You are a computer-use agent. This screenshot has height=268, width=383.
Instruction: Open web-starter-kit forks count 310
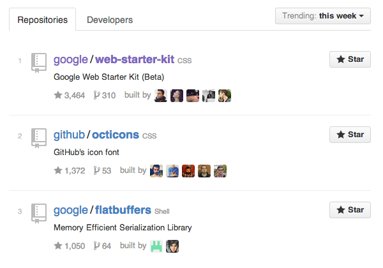click(105, 96)
